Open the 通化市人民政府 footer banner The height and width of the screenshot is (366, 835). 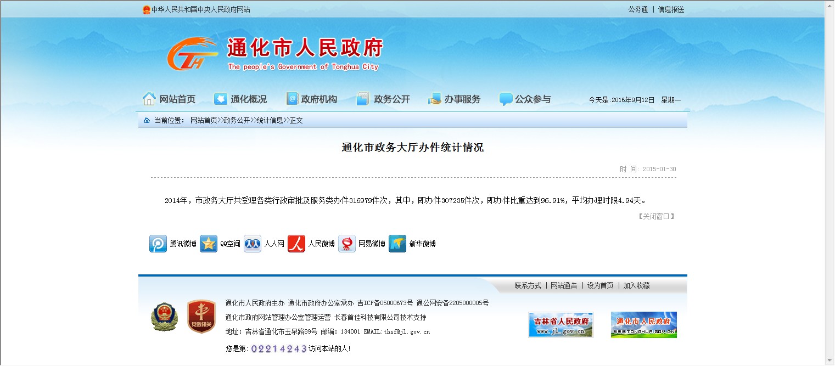tap(643, 325)
